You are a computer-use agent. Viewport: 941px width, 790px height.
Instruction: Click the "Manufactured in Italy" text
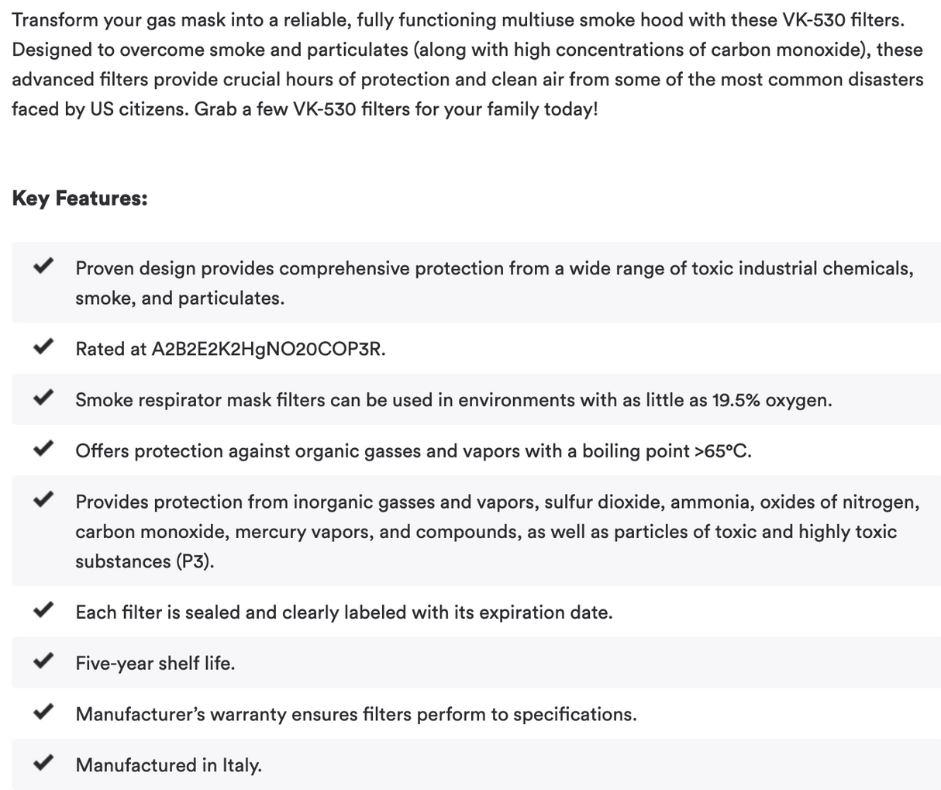tap(168, 765)
